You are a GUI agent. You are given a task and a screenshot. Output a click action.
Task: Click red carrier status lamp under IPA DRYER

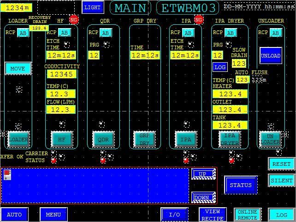231,160
